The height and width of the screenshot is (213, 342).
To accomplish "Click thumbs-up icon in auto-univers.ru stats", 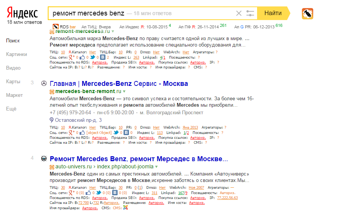I will coord(88,193).
